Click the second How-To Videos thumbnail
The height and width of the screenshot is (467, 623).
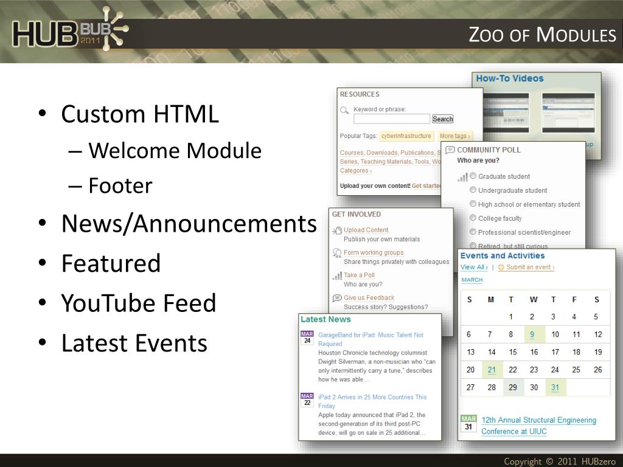(x=569, y=113)
